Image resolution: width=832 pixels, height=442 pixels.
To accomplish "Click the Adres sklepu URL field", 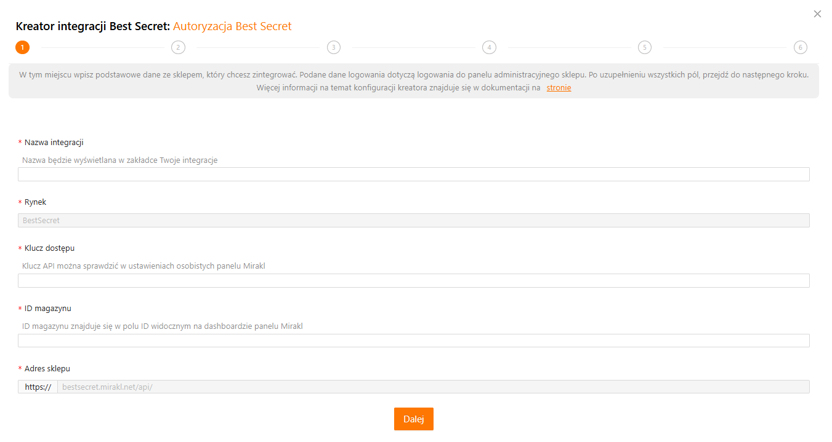I will [433, 387].
